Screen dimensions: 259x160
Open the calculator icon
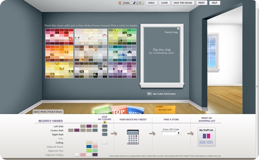coord(133,137)
